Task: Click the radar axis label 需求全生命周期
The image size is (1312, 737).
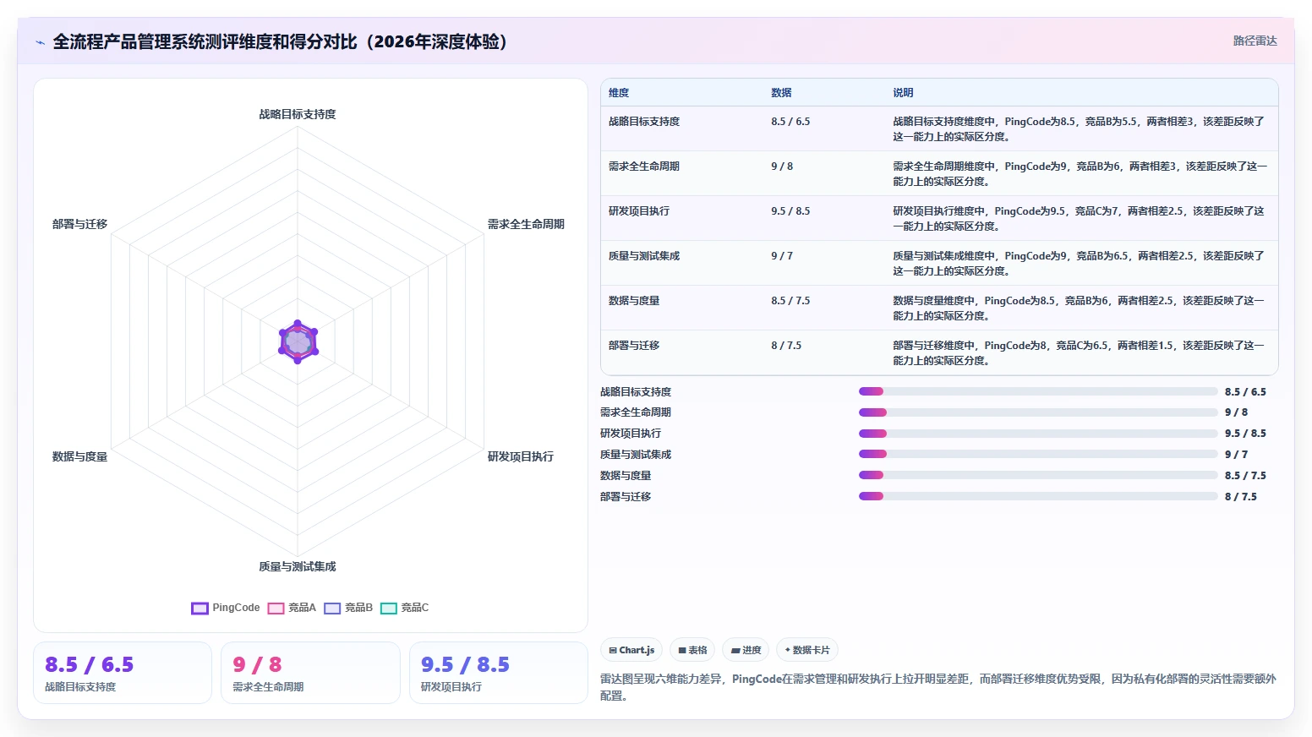Action: pyautogui.click(x=526, y=224)
